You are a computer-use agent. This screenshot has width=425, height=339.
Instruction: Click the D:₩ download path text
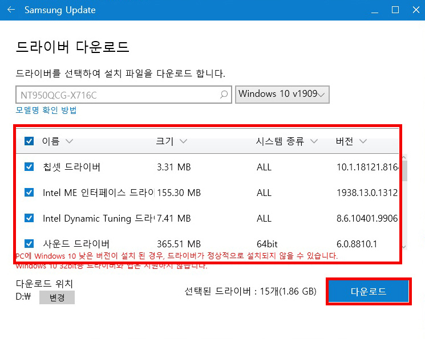(x=23, y=296)
